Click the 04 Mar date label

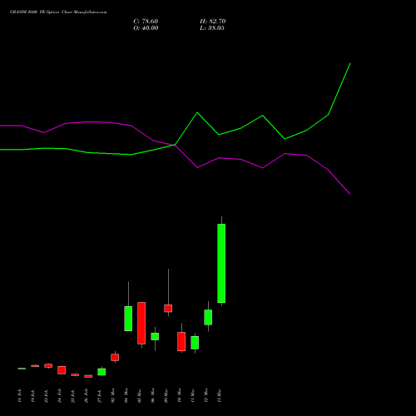[x=126, y=396]
